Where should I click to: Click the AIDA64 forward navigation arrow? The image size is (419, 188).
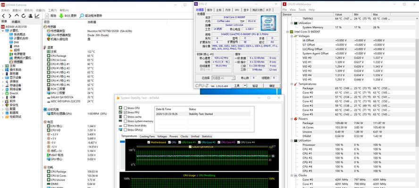(9, 16)
